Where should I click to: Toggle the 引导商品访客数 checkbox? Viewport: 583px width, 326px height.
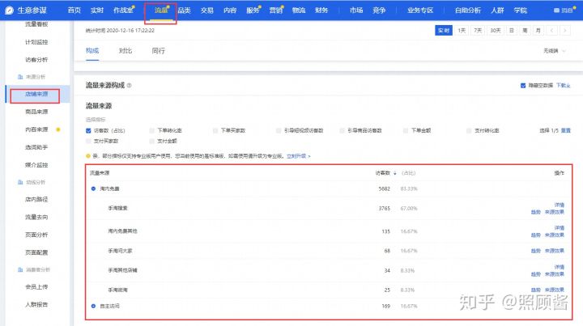click(x=342, y=131)
